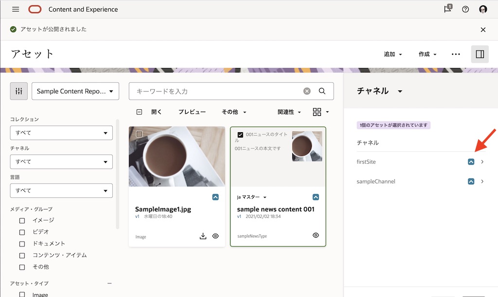Clear the keyword search field with the X
The image size is (498, 297).
307,91
